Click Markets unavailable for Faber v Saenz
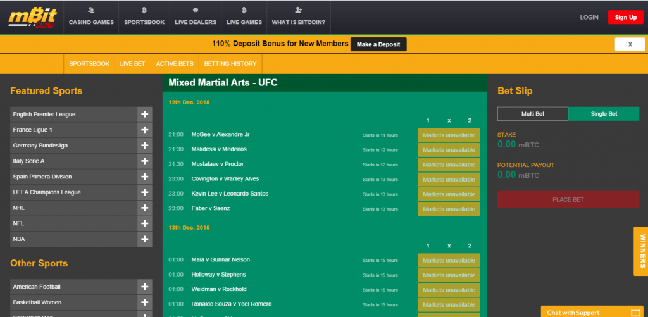The height and width of the screenshot is (317, 648). click(449, 209)
